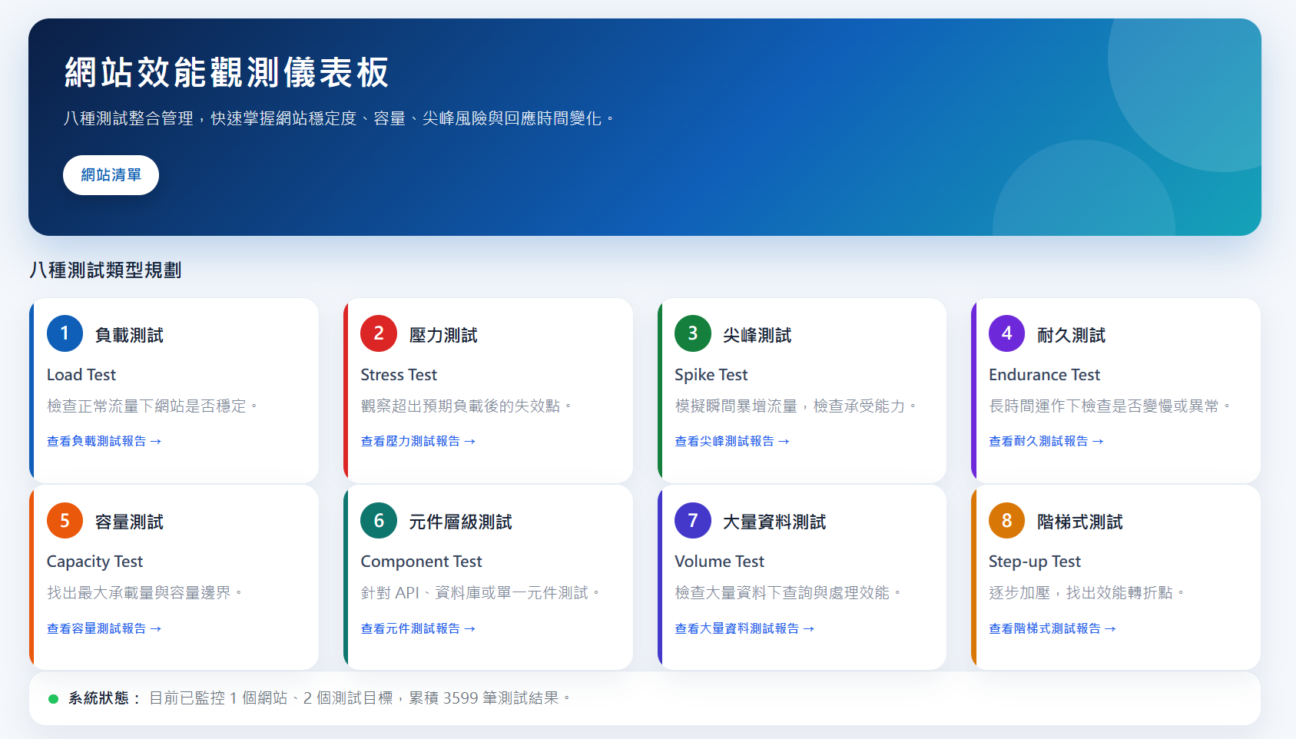Open 查看負載測試報告 link
The width and height of the screenshot is (1296, 739).
(104, 441)
